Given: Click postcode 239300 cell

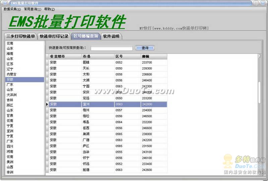Looking at the screenshot, I should [x=154, y=68].
